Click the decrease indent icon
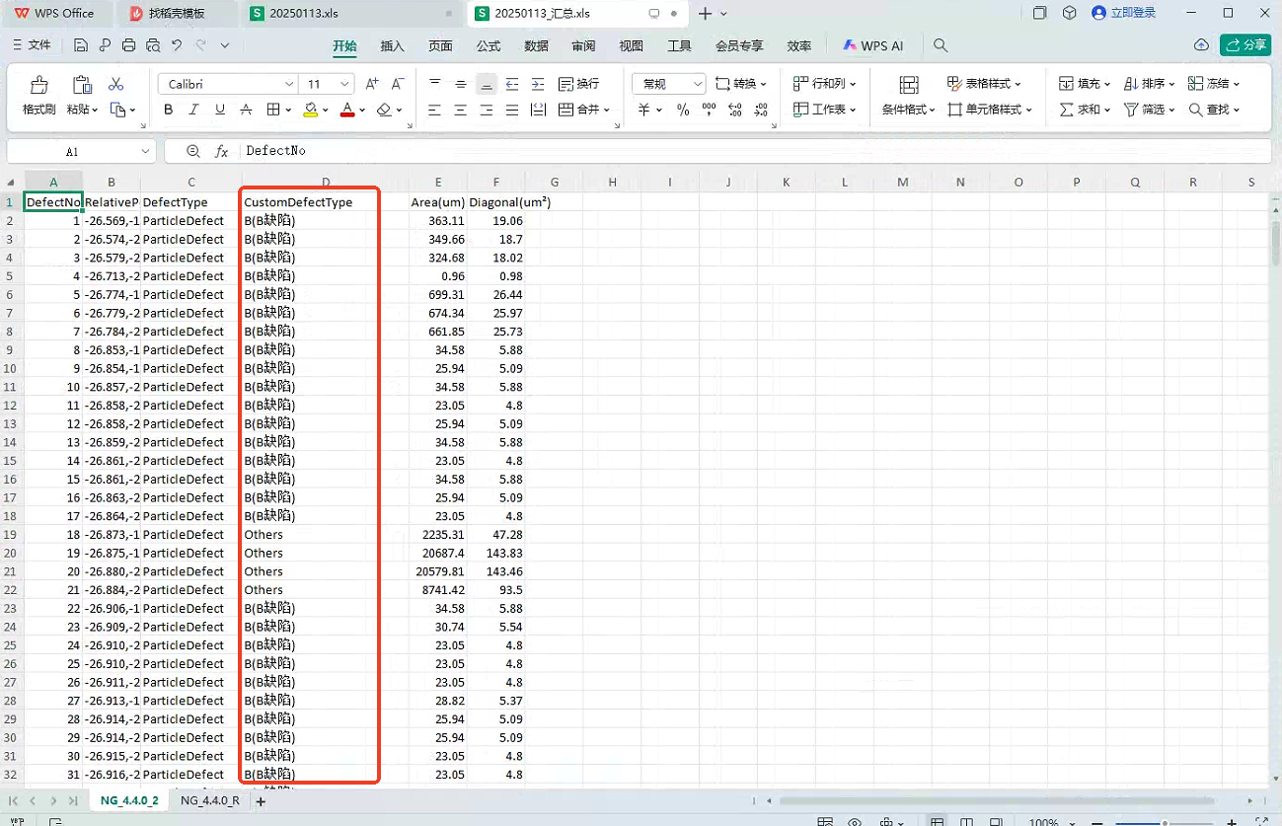 pos(512,84)
